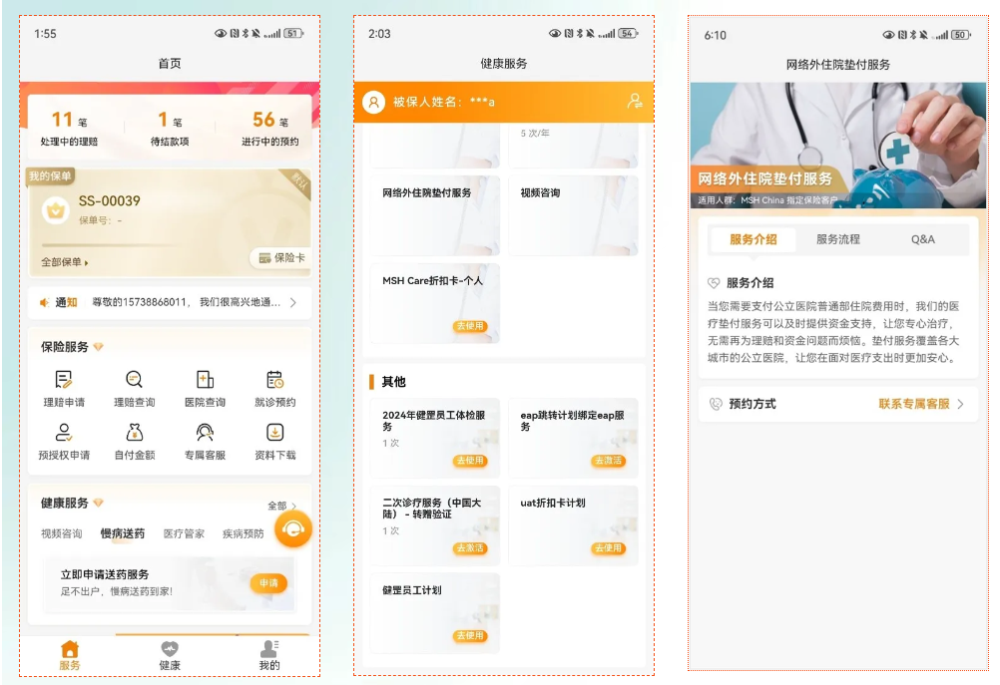The width and height of the screenshot is (1000, 685).
Task: Tap the 保险卡 insurance card button
Action: pyautogui.click(x=280, y=258)
